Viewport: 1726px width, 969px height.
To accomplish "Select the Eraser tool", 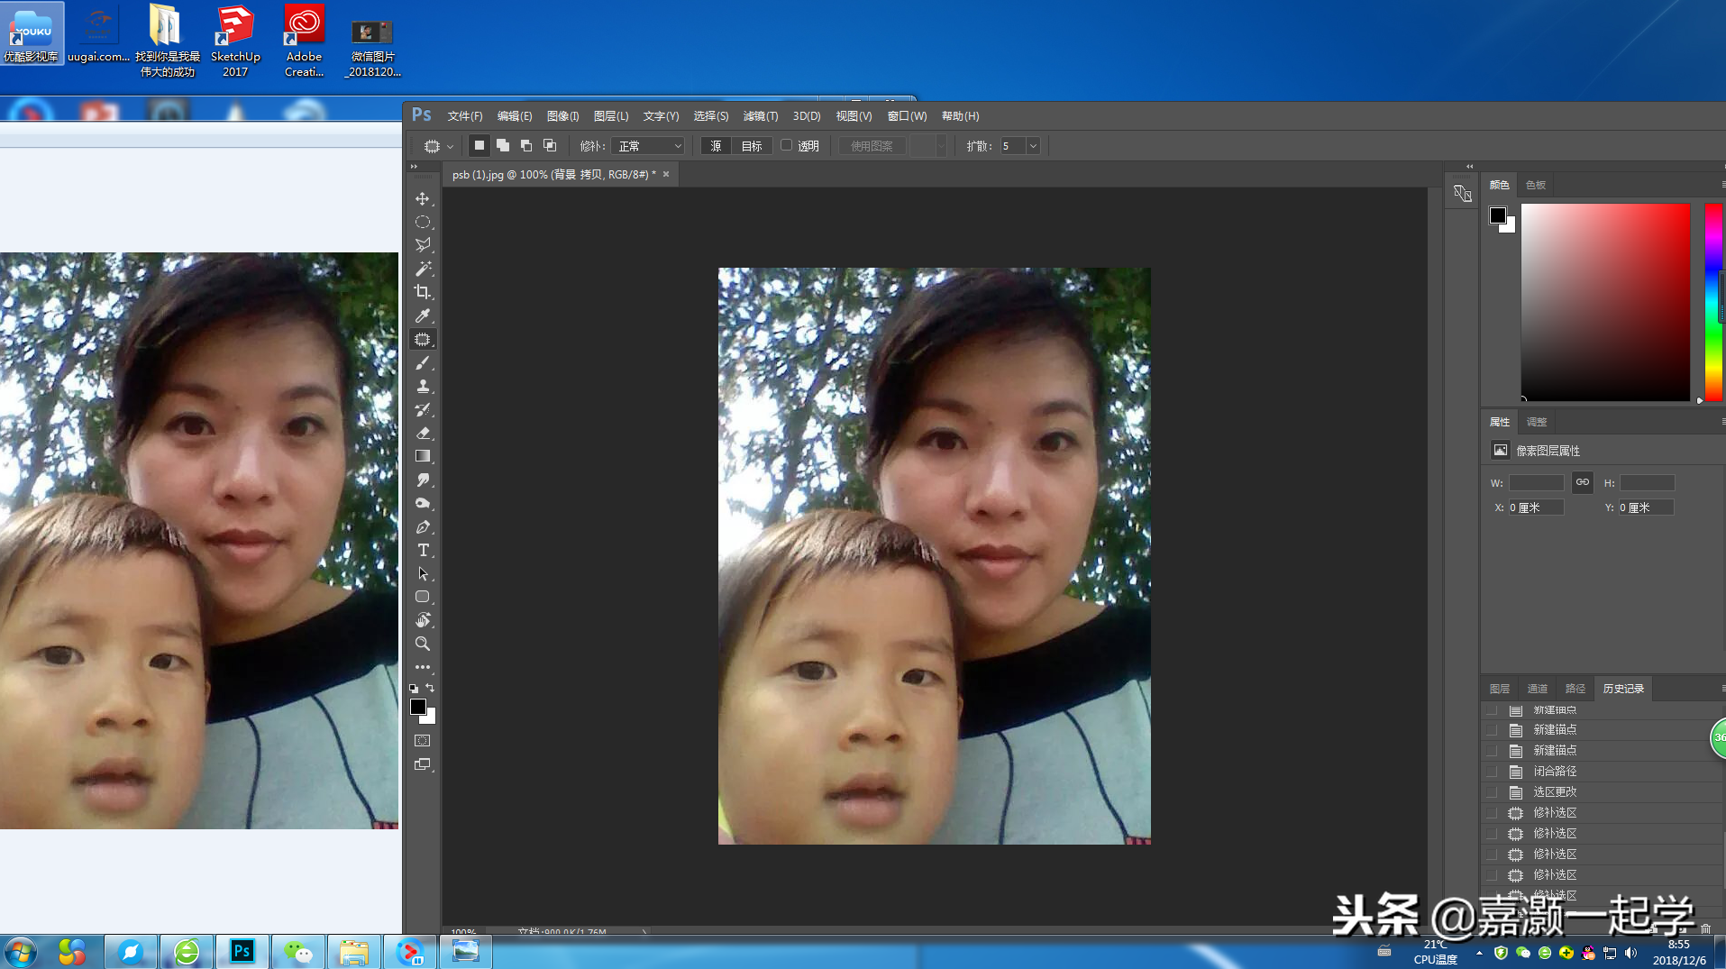I will 422,433.
